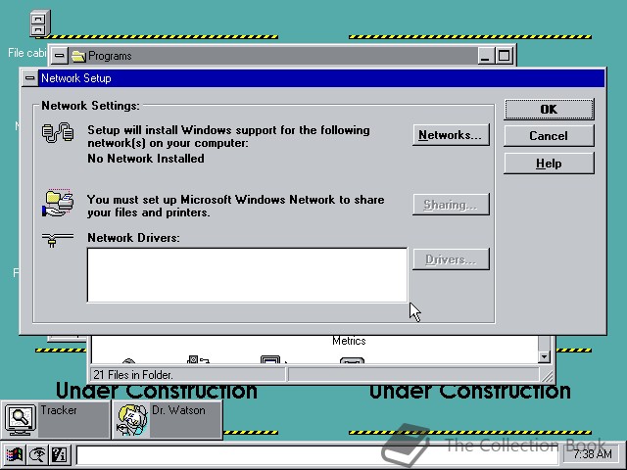
Task: Click the help question mark taskbar icon
Action: (x=60, y=454)
